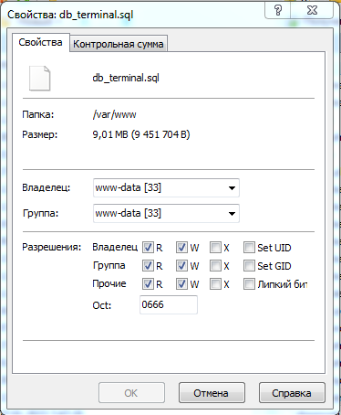Image resolution: width=341 pixels, height=415 pixels.
Task: Click the db_terminal.sql file icon
Action: pyautogui.click(x=39, y=79)
